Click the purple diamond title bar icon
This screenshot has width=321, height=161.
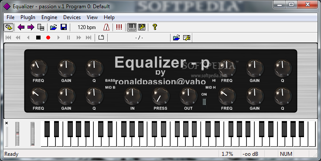(7, 7)
